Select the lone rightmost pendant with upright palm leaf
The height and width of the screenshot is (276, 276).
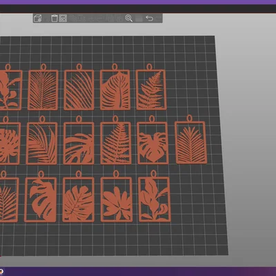pyautogui.click(x=190, y=139)
